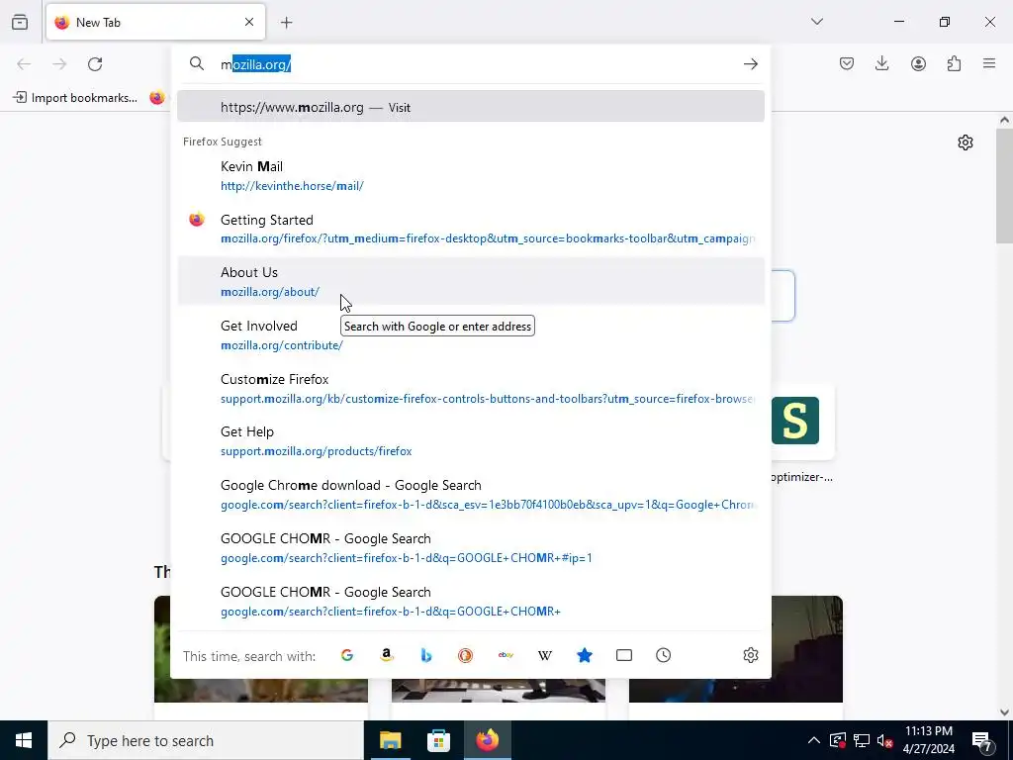Image resolution: width=1013 pixels, height=760 pixels.
Task: Open the Windows Start menu
Action: coord(24,740)
